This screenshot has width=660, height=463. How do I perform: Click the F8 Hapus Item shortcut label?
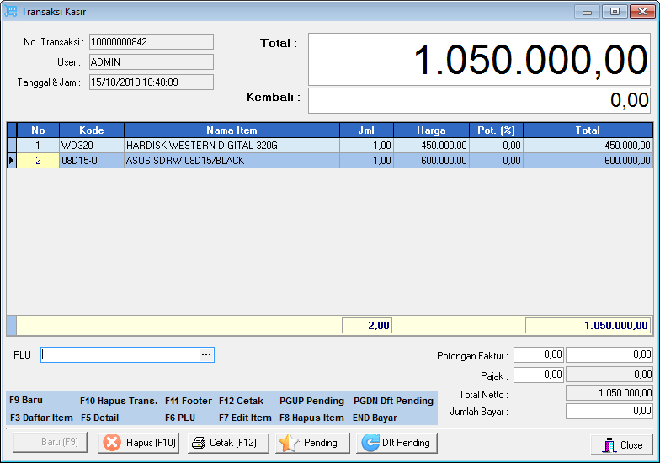[311, 418]
